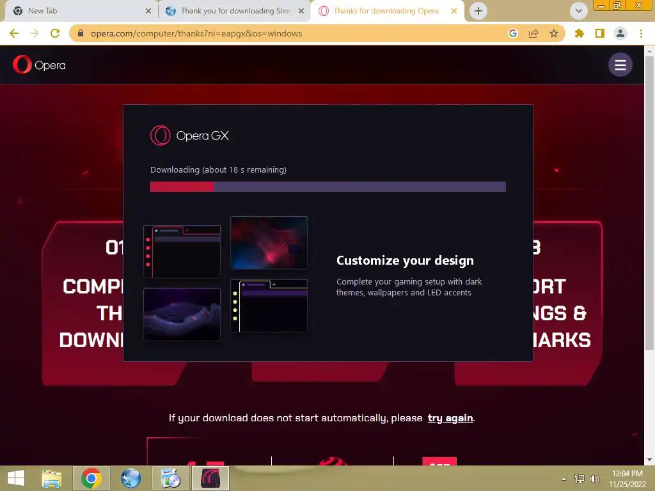Open the Opera hamburger menu
Screen dimensions: 655x491
click(620, 65)
